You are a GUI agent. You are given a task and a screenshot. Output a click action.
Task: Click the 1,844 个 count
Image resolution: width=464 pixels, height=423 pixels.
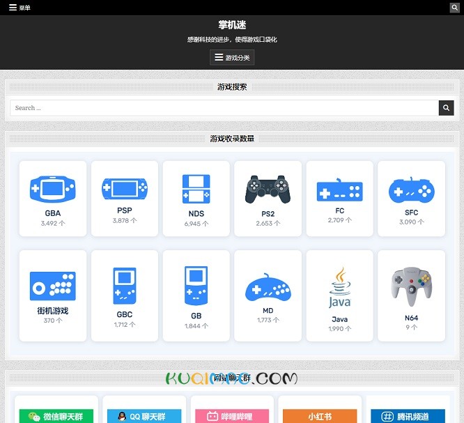[196, 326]
